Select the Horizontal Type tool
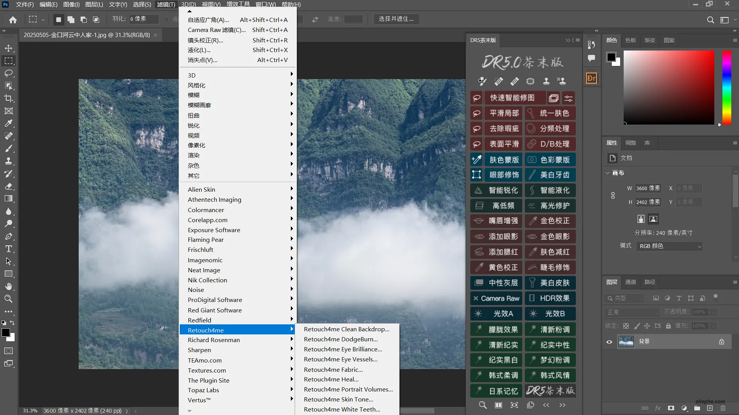 click(x=8, y=249)
